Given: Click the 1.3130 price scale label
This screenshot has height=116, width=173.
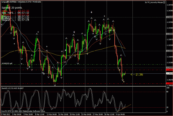Looking at the screenshot, I should pyautogui.click(x=170, y=62).
